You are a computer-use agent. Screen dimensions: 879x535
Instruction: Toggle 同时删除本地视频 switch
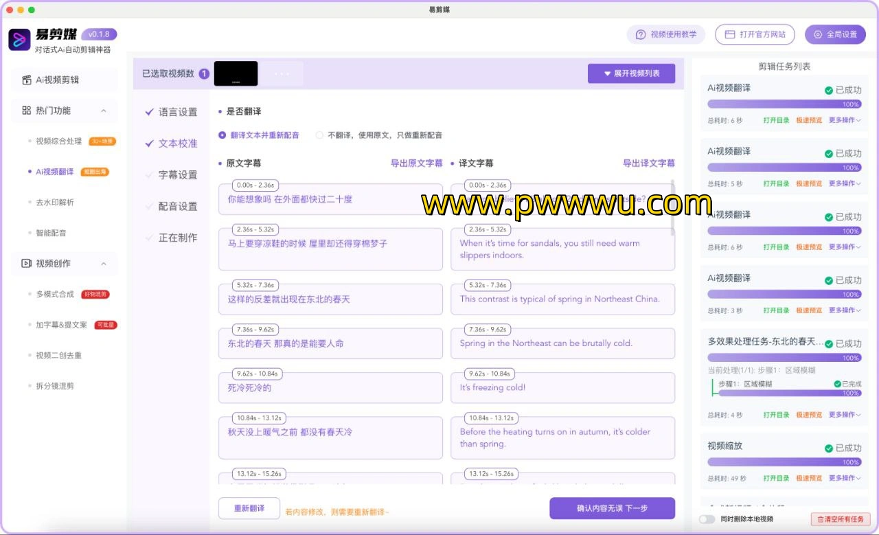tap(707, 519)
